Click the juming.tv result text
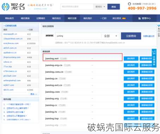This screenshot has height=134, width=160. (x=51, y=112)
